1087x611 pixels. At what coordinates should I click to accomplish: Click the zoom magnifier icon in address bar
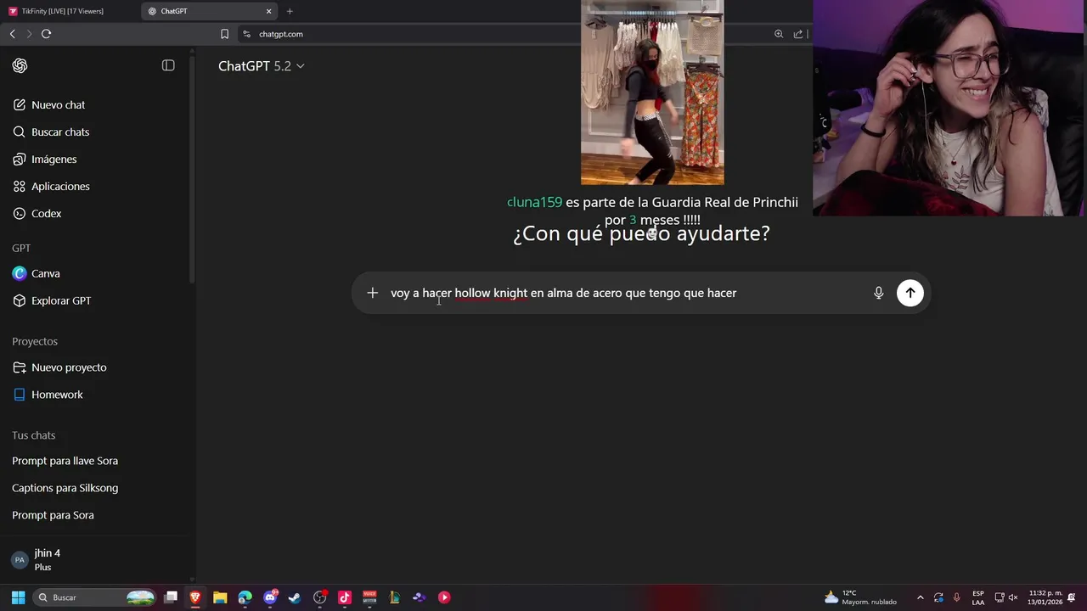tap(779, 34)
